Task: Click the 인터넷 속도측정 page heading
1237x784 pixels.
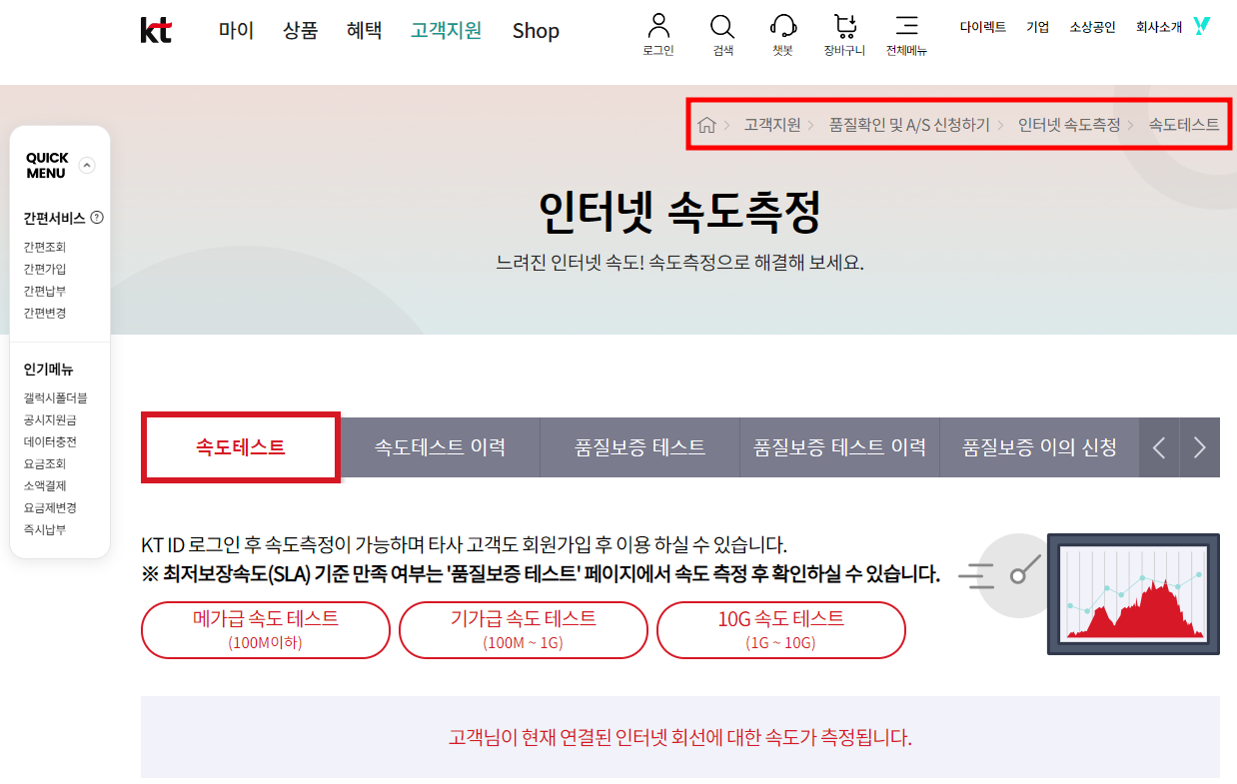Action: click(679, 212)
